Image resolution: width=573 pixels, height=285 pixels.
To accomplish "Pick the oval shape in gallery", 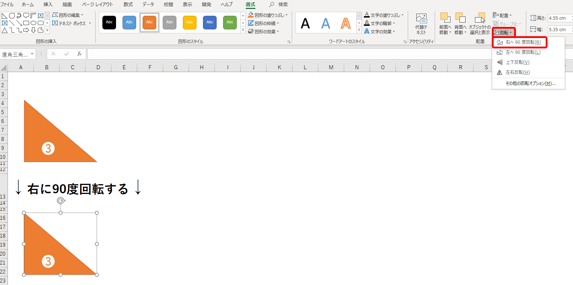I will click(33, 23).
